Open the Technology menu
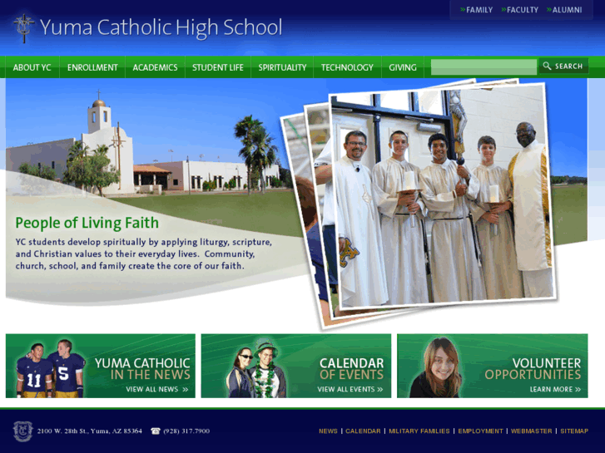This screenshot has width=605, height=453. click(x=347, y=67)
